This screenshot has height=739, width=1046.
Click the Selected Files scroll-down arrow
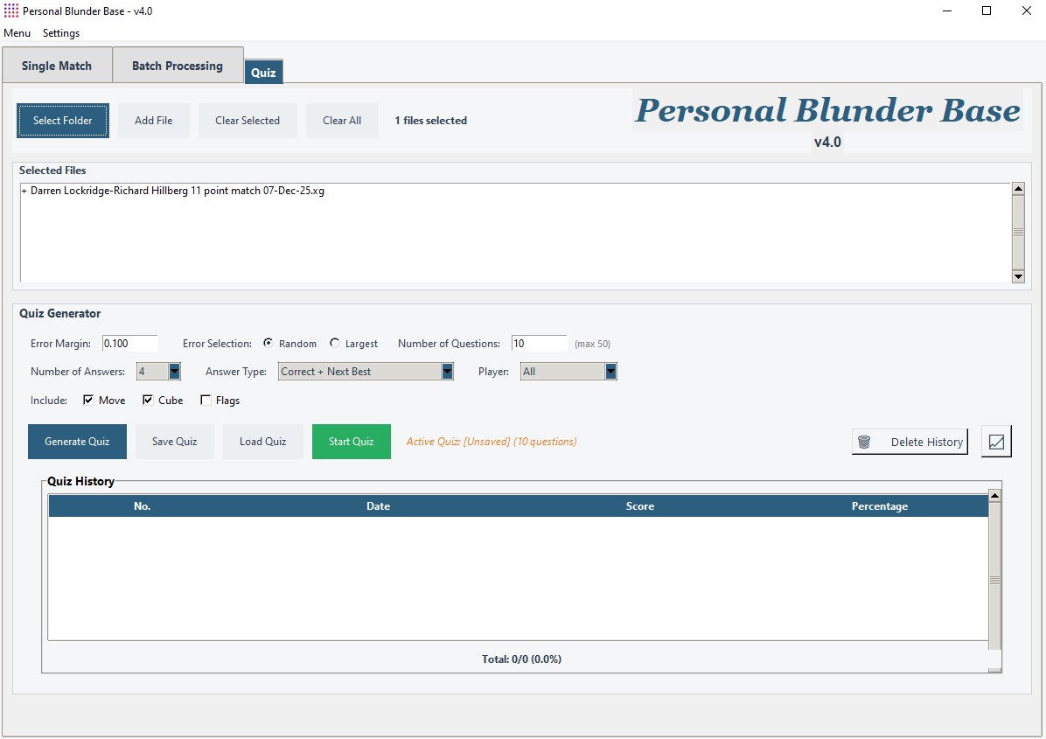tap(1017, 276)
